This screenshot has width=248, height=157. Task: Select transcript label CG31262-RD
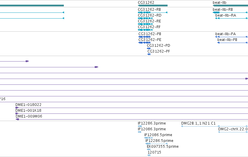click(x=149, y=15)
